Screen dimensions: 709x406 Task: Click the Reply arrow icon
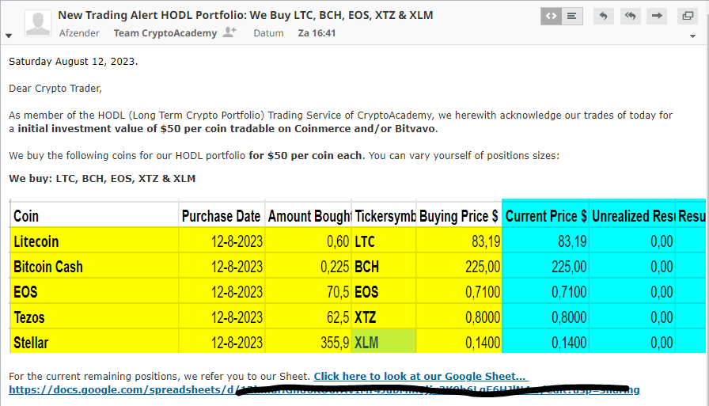pyautogui.click(x=604, y=16)
